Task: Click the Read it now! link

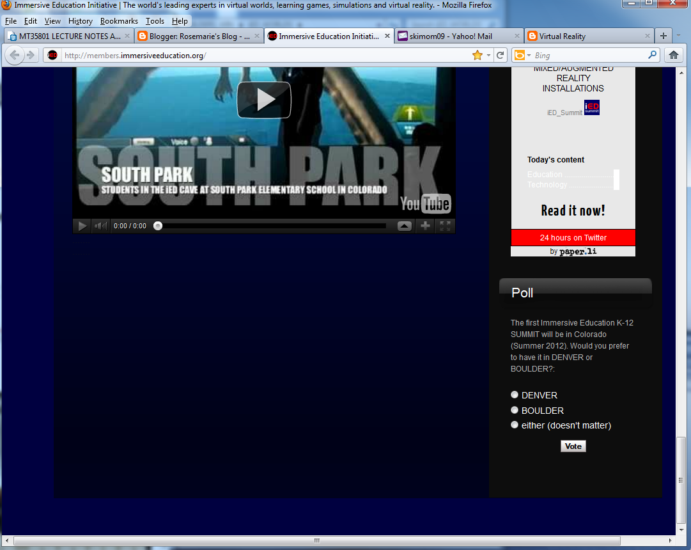Action: pyautogui.click(x=573, y=210)
